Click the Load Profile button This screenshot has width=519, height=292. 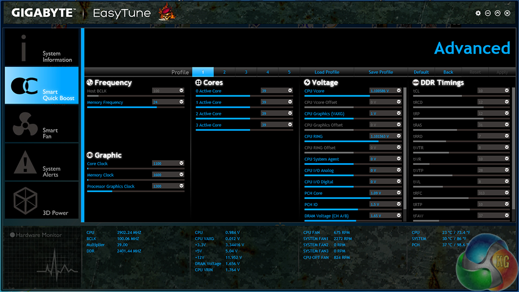pyautogui.click(x=327, y=72)
